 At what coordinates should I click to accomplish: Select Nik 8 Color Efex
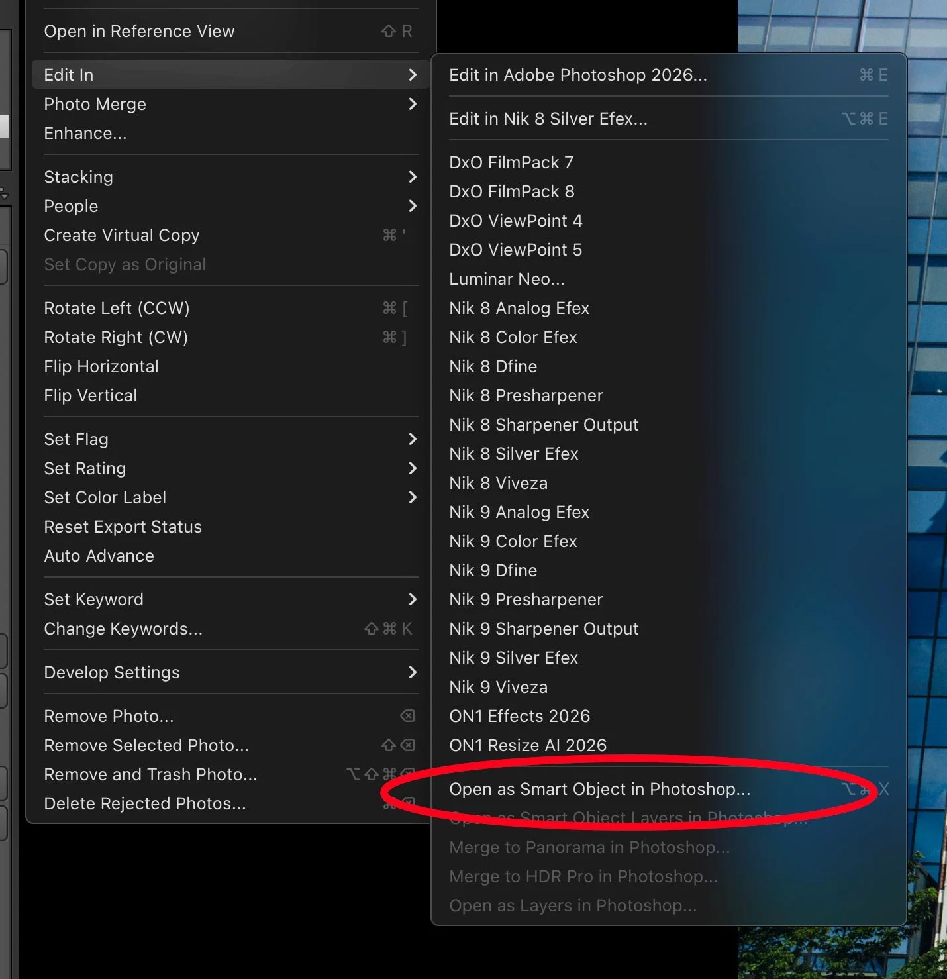coord(669,337)
